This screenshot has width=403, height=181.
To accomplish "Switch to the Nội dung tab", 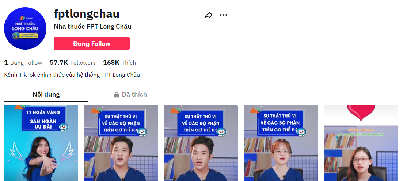I will pyautogui.click(x=46, y=94).
